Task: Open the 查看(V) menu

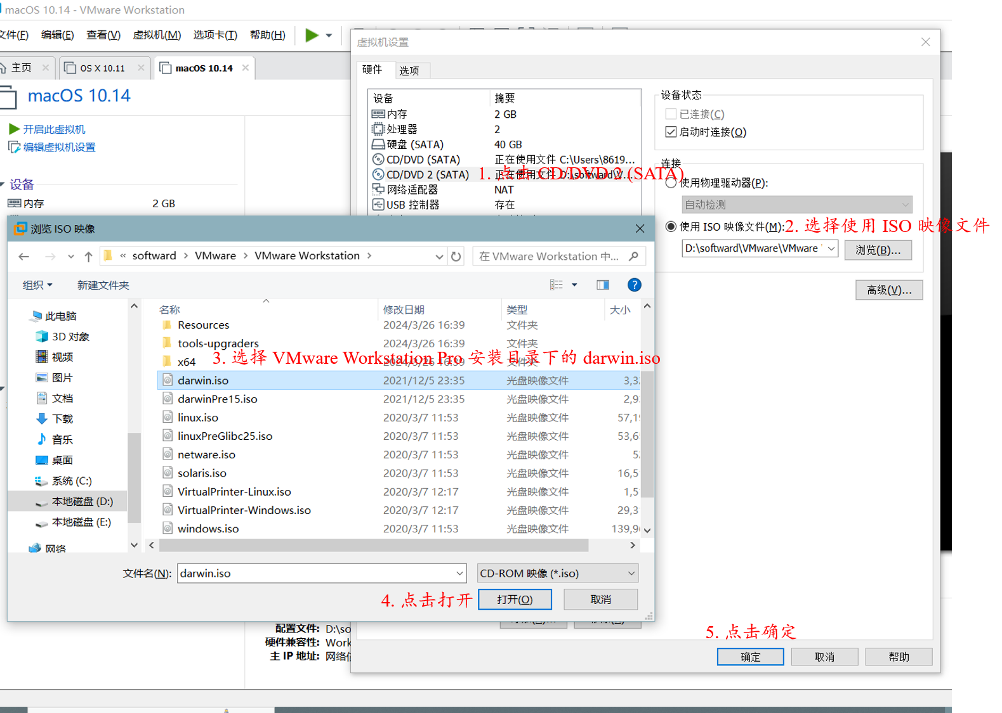Action: point(103,35)
